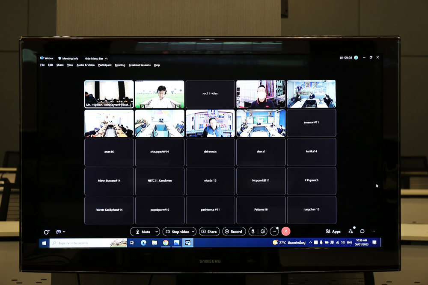Image resolution: width=428 pixels, height=285 pixels.
Task: Switch to Google Chrome on the taskbar
Action: point(166,243)
